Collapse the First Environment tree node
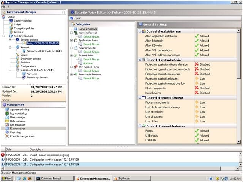 point(3,36)
